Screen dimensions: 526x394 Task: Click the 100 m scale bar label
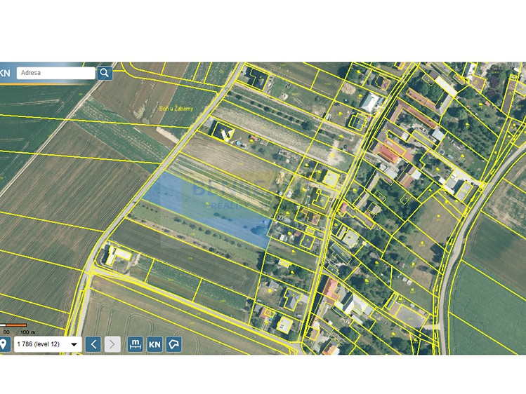(x=27, y=332)
